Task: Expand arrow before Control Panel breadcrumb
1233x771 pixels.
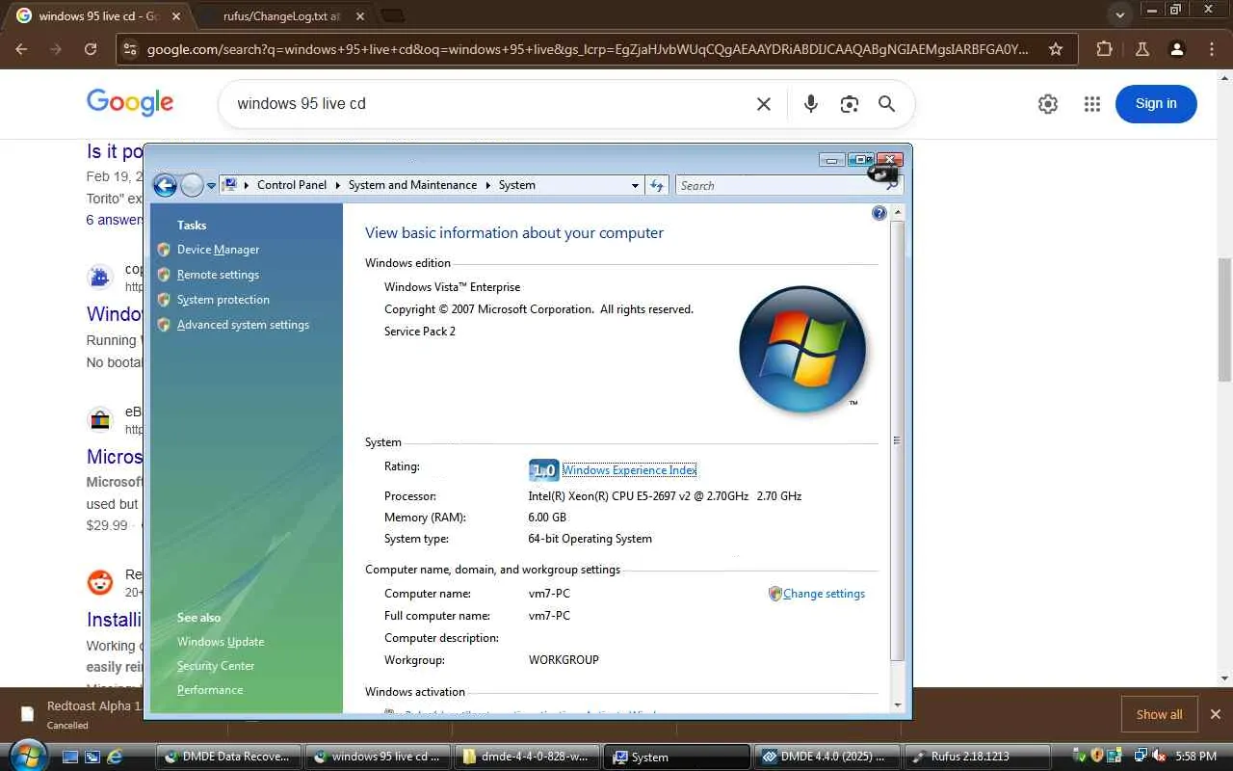Action: tap(247, 185)
